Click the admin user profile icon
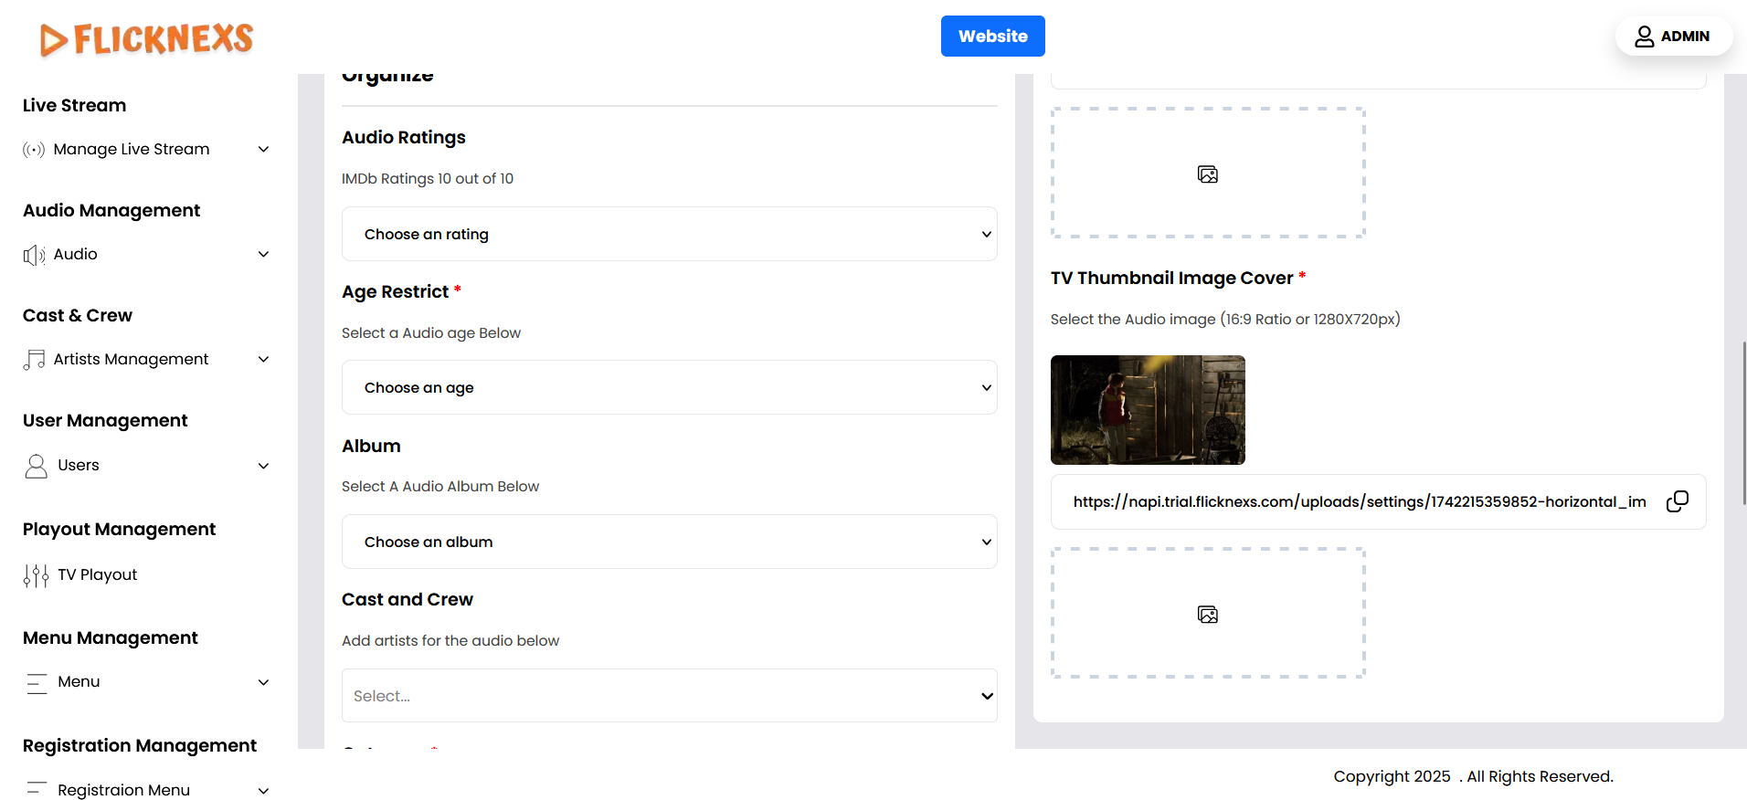 pos(1644,37)
